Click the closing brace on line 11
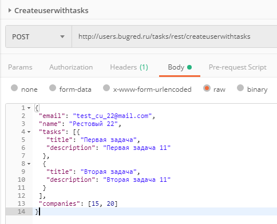 tap(45, 188)
